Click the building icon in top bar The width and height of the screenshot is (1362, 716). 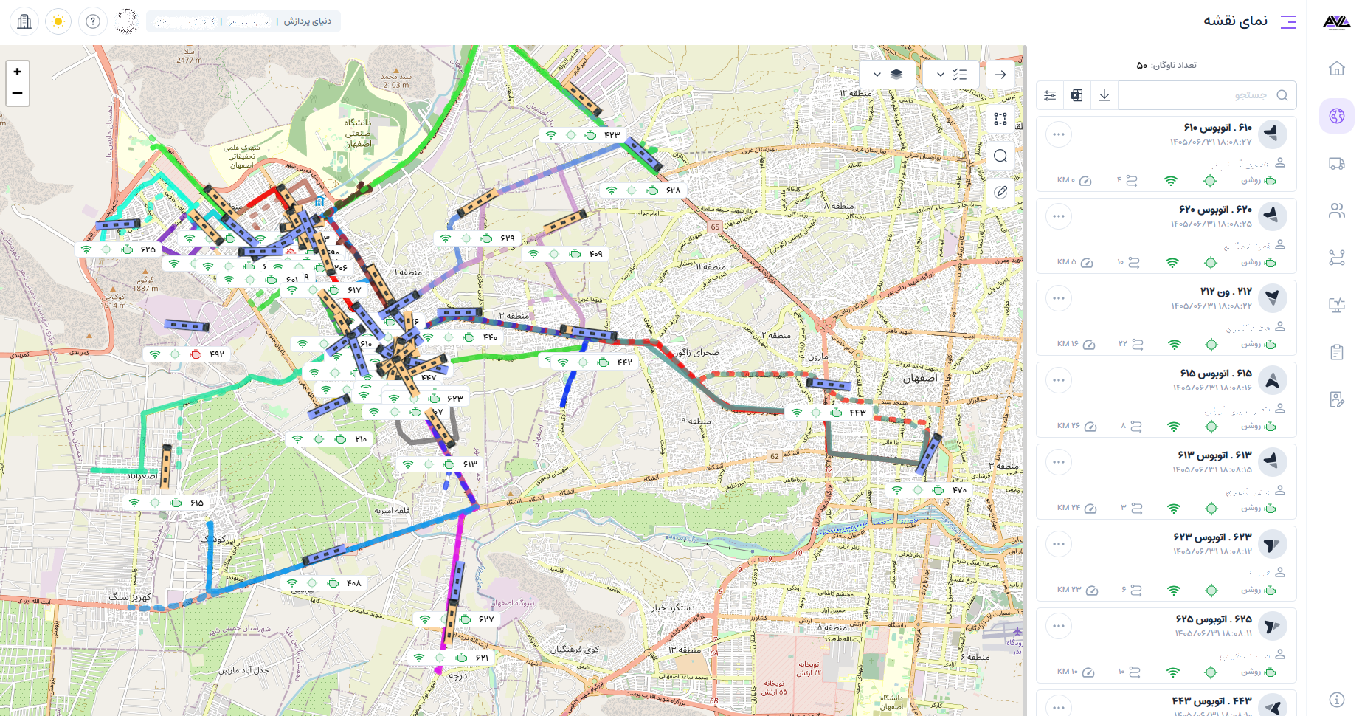pyautogui.click(x=24, y=21)
